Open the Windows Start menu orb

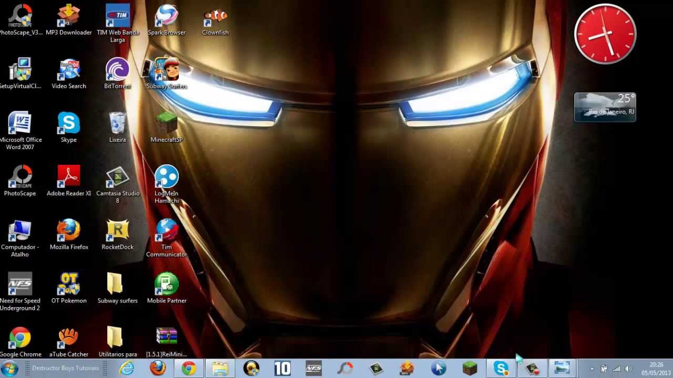tap(9, 369)
